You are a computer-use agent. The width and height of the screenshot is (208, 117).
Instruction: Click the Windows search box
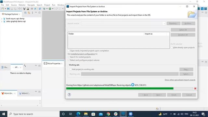(33, 114)
